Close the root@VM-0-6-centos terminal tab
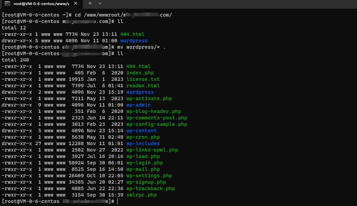This screenshot has width=357, height=206. click(x=76, y=3)
